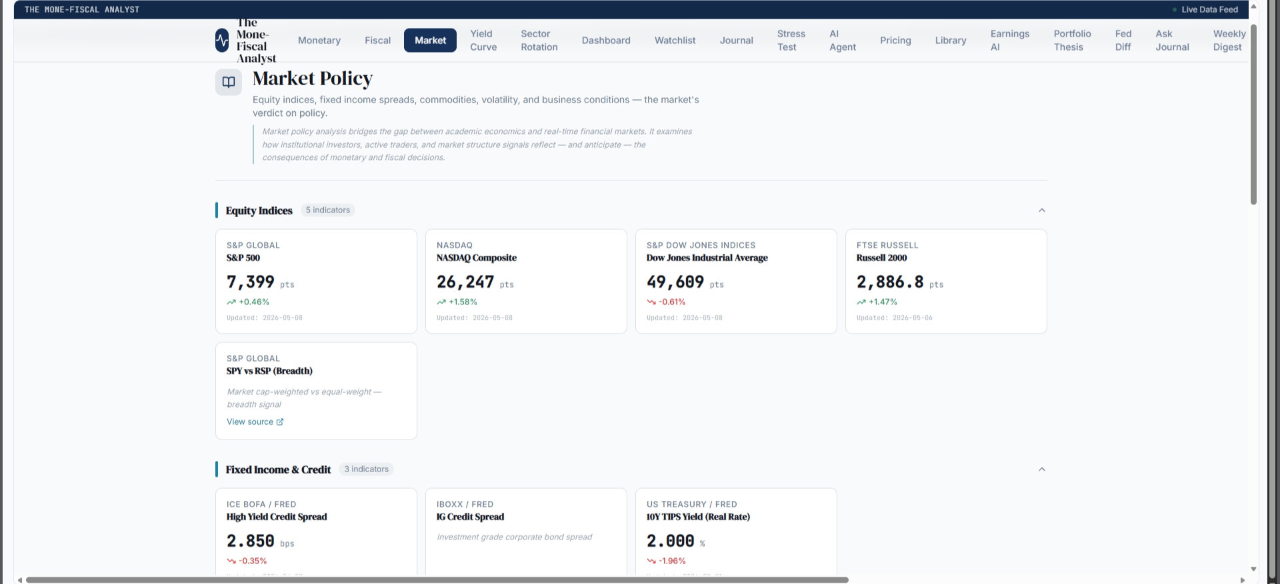Click the Equity Indices section heading

pos(259,211)
